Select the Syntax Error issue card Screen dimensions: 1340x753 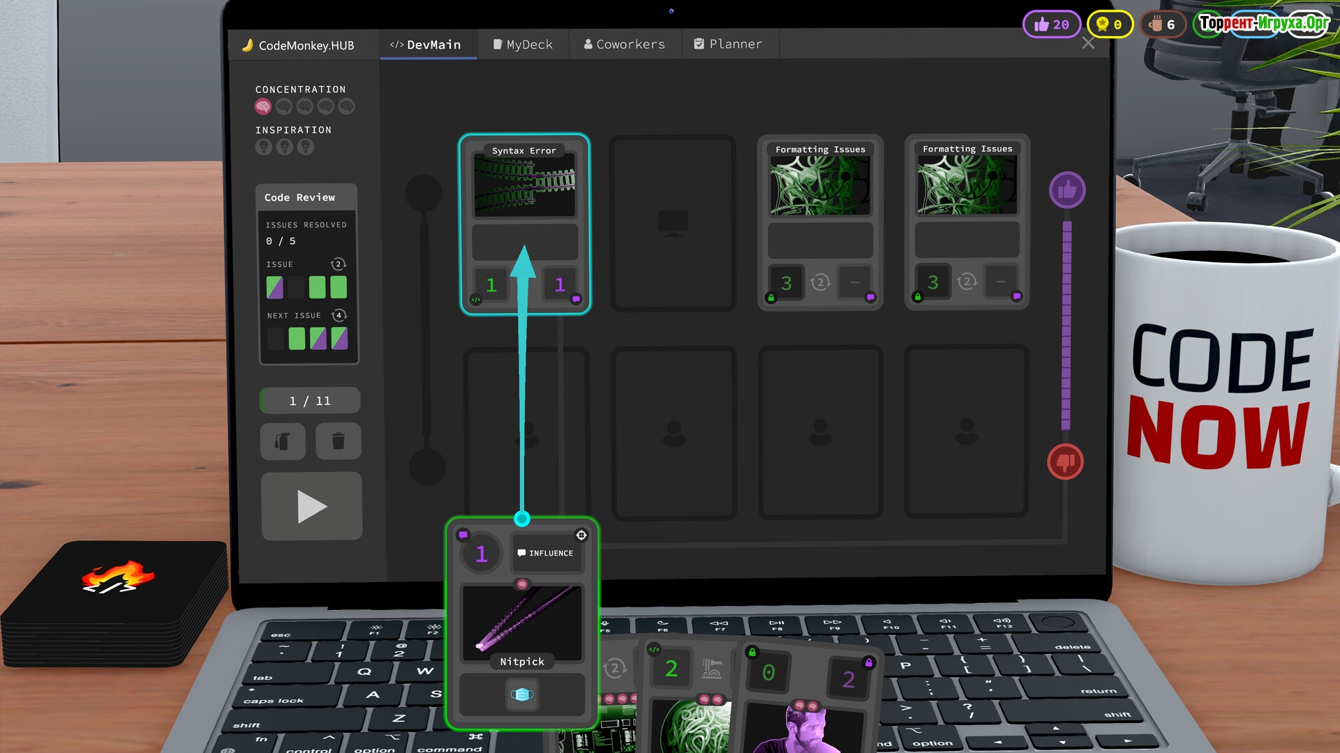tap(524, 186)
